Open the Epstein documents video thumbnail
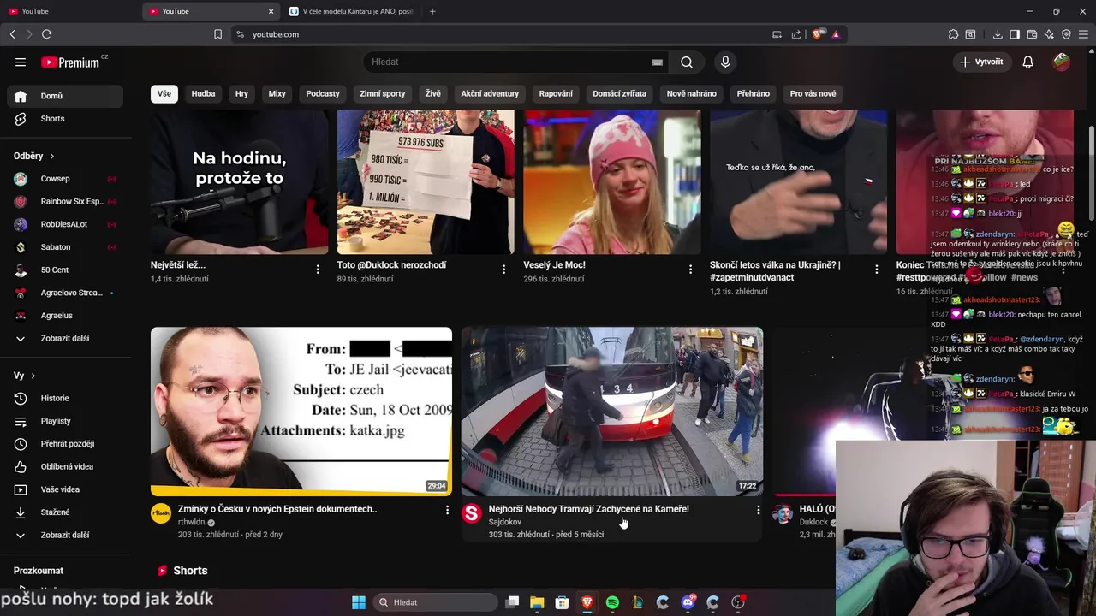This screenshot has height=616, width=1096. pos(301,412)
